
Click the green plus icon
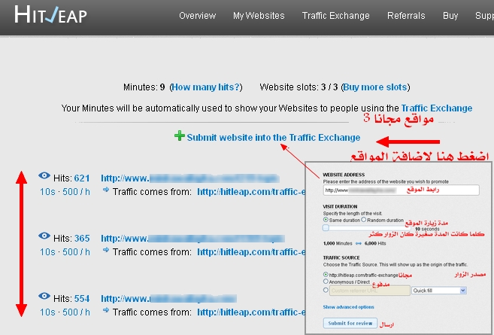[x=179, y=136]
